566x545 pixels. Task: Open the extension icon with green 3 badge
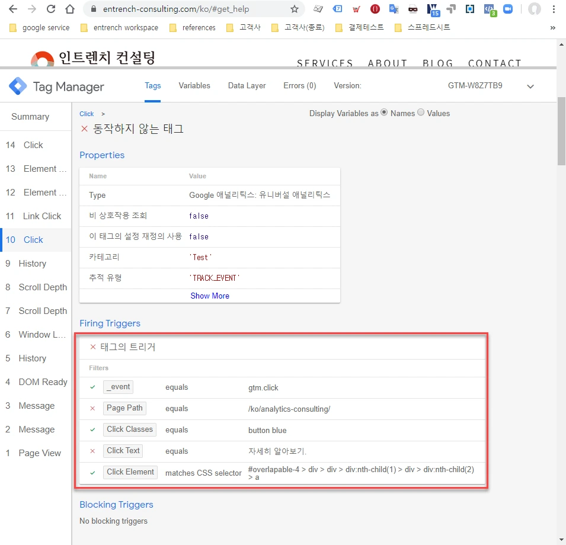[x=490, y=9]
